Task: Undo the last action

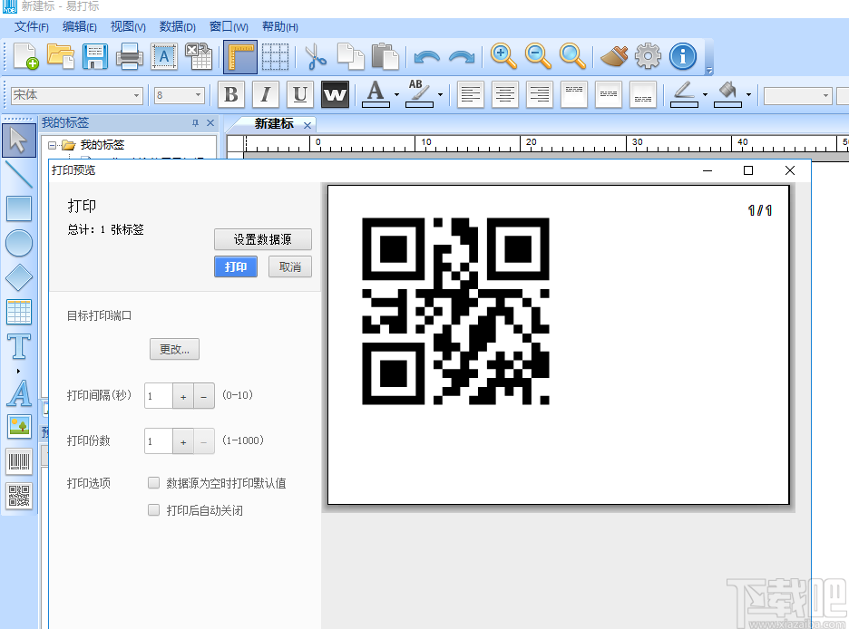Action: pos(426,56)
